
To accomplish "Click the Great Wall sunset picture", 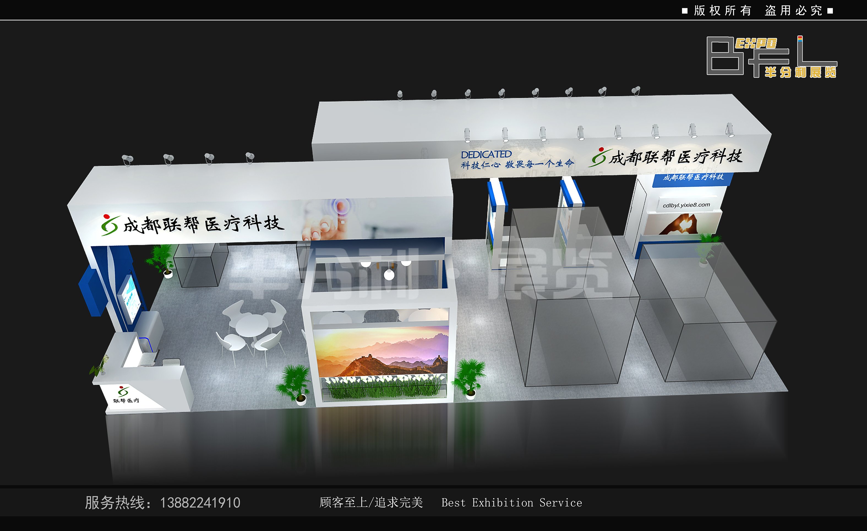I will point(382,352).
